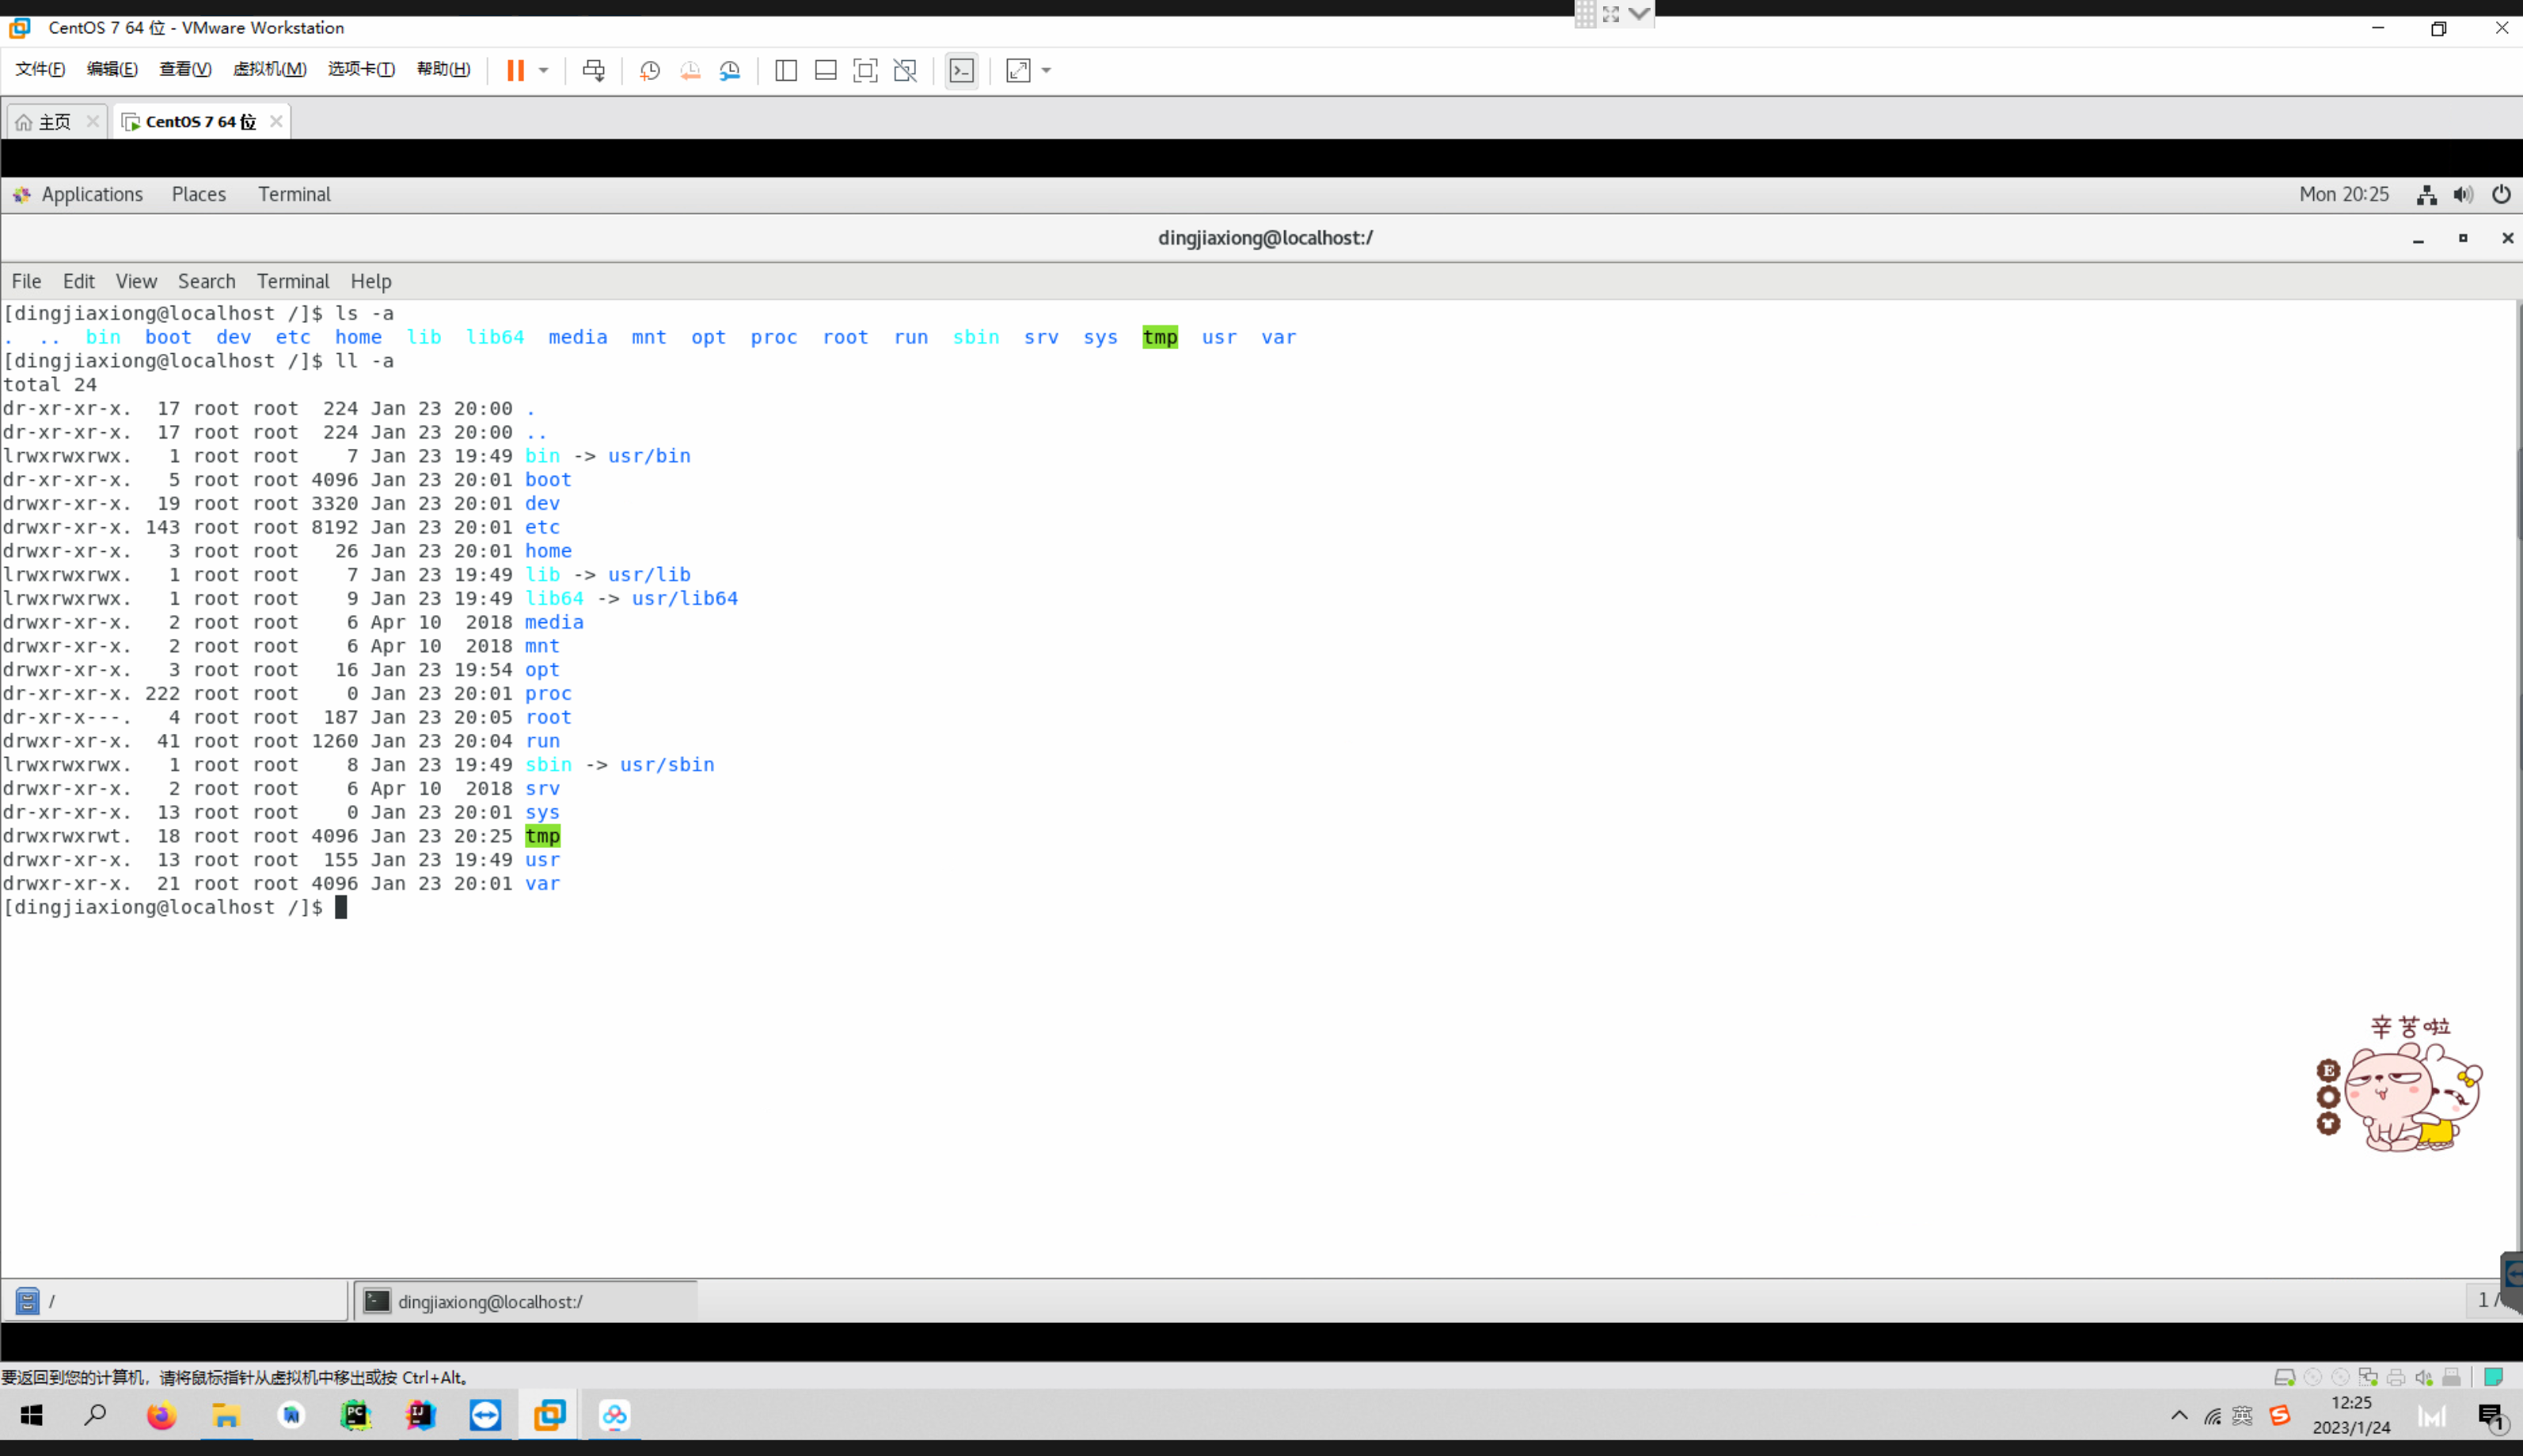
Task: Pause the virtual machine
Action: pyautogui.click(x=515, y=70)
